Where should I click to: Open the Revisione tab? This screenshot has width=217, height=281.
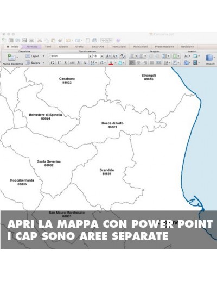pyautogui.click(x=187, y=47)
